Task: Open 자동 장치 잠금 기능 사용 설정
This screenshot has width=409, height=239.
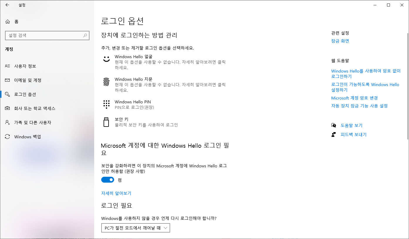Action: click(359, 105)
